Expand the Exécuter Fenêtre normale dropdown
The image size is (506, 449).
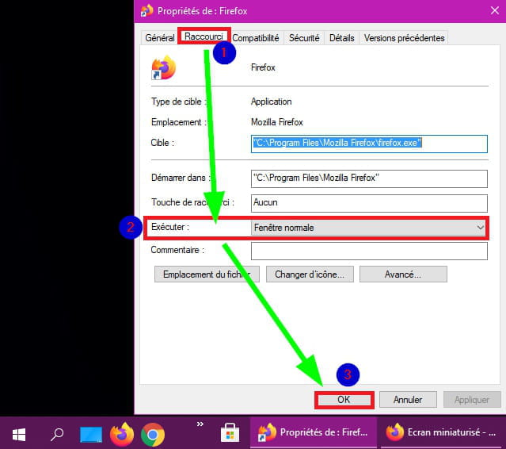pyautogui.click(x=369, y=228)
